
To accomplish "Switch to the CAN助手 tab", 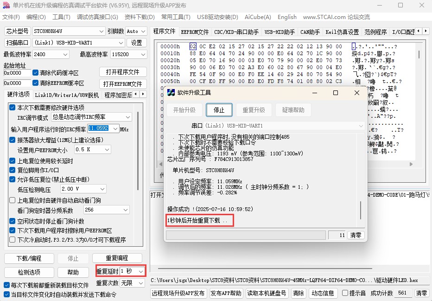I will pyautogui.click(x=310, y=32).
